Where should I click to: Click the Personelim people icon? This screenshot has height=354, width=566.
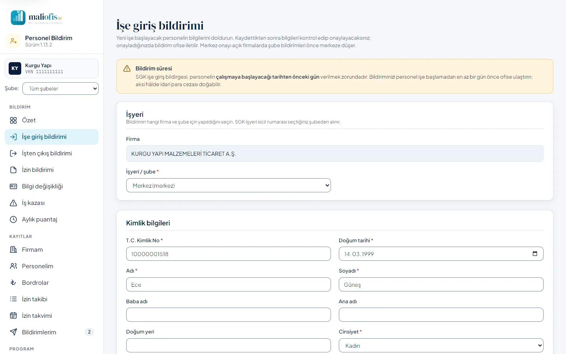click(x=13, y=266)
